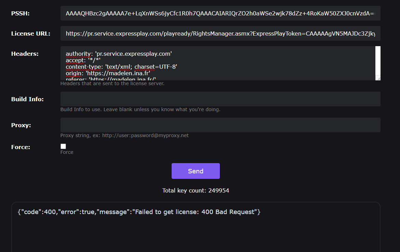Click the PSSH input field
Viewport: 400px width, 252px height.
pyautogui.click(x=220, y=14)
